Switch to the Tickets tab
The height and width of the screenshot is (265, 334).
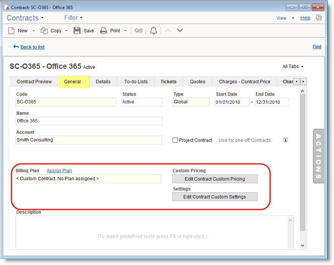click(x=168, y=81)
